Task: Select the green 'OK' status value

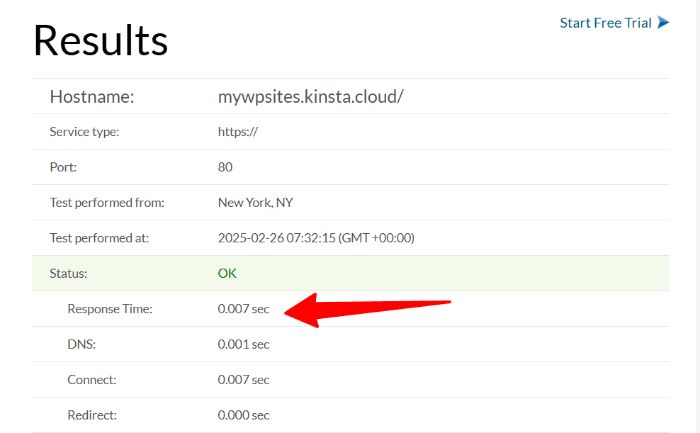Action: coord(227,273)
